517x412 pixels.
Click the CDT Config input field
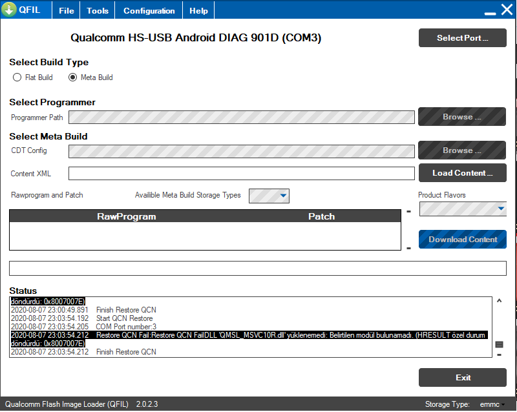[241, 151]
